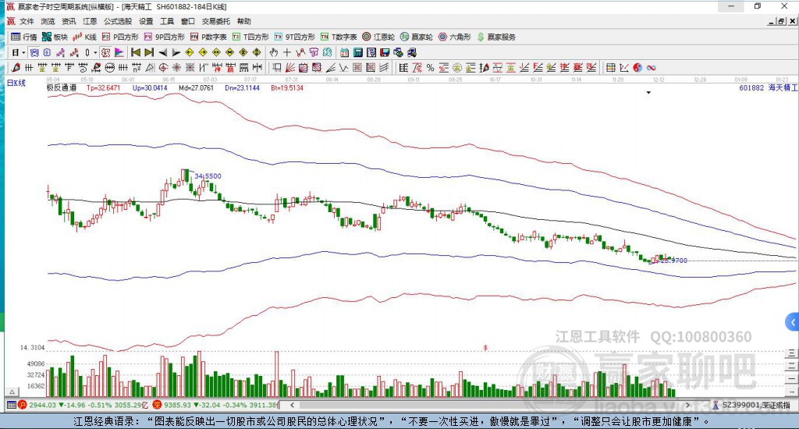The image size is (799, 429).
Task: Select the red pencil drawing tool
Action: point(16,68)
